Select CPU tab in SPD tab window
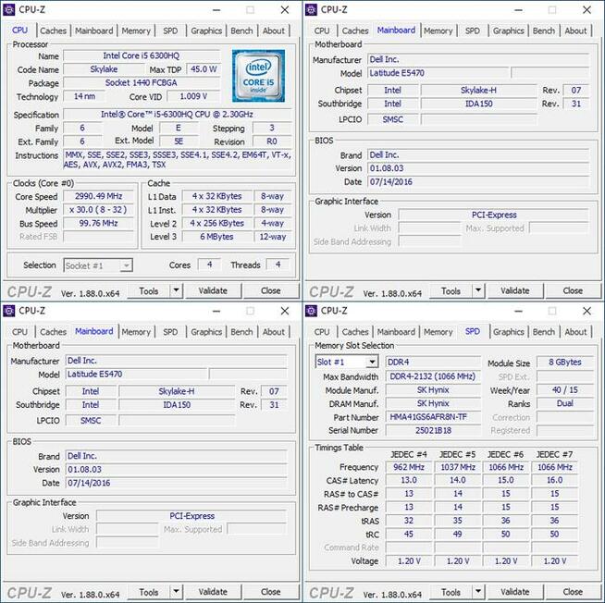Image resolution: width=605 pixels, height=603 pixels. 322,332
